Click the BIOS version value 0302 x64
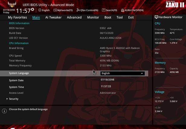 [x=106, y=28]
